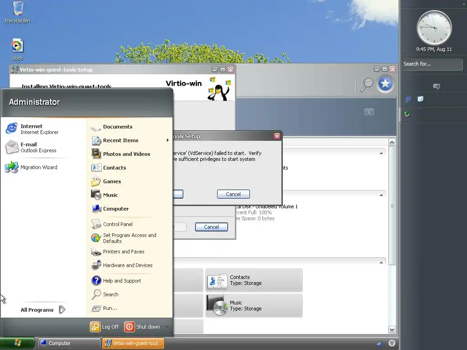The height and width of the screenshot is (350, 467).
Task: Collapse the disk drives section arrow
Action: pyautogui.click(x=381, y=195)
